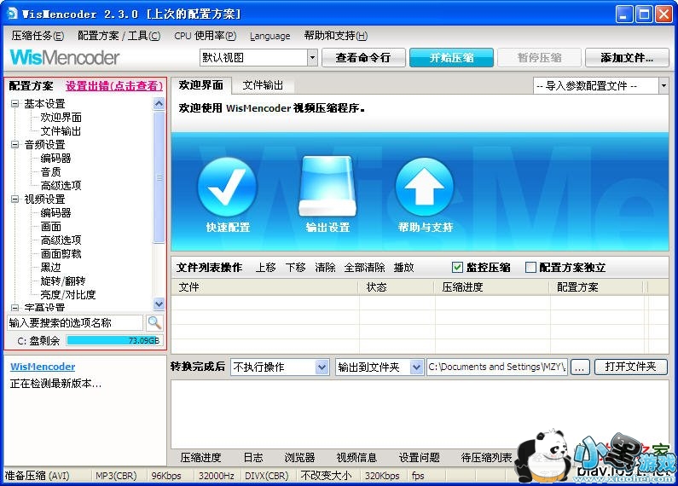
Task: Switch to the 文件输出 tab
Action: click(x=263, y=85)
